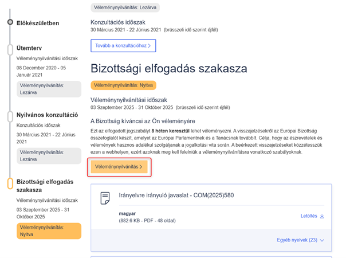Select Nyilvános konzultáció in the sidebar timeline
This screenshot has height=258, width=346.
pos(47,115)
